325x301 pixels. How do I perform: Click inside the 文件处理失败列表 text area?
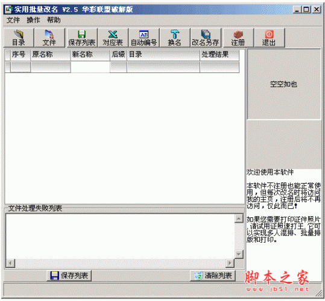pos(120,236)
